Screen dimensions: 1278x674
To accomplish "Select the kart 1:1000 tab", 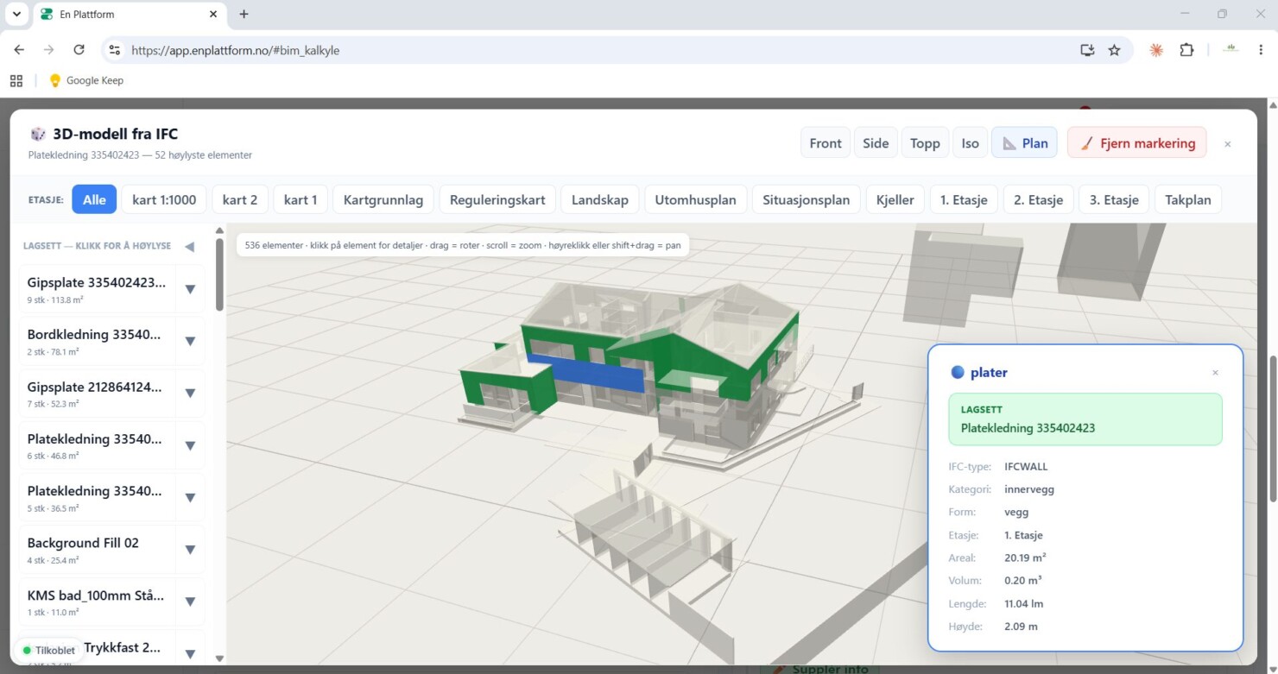I will [164, 199].
